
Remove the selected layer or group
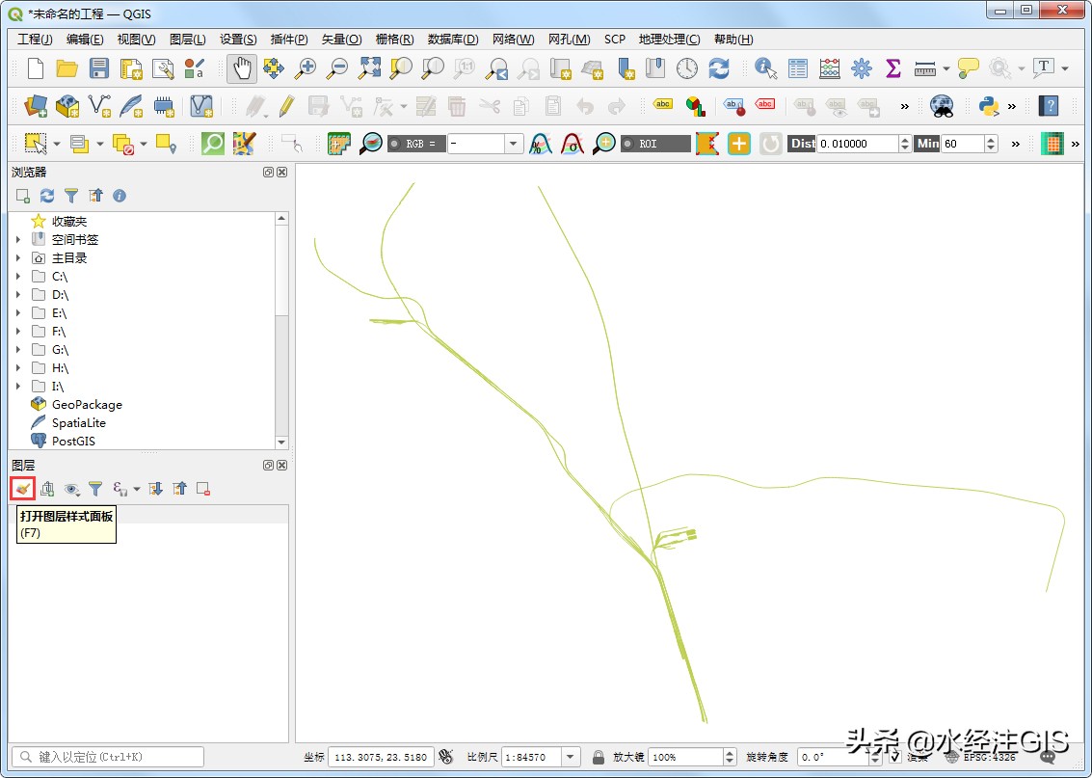tap(202, 489)
